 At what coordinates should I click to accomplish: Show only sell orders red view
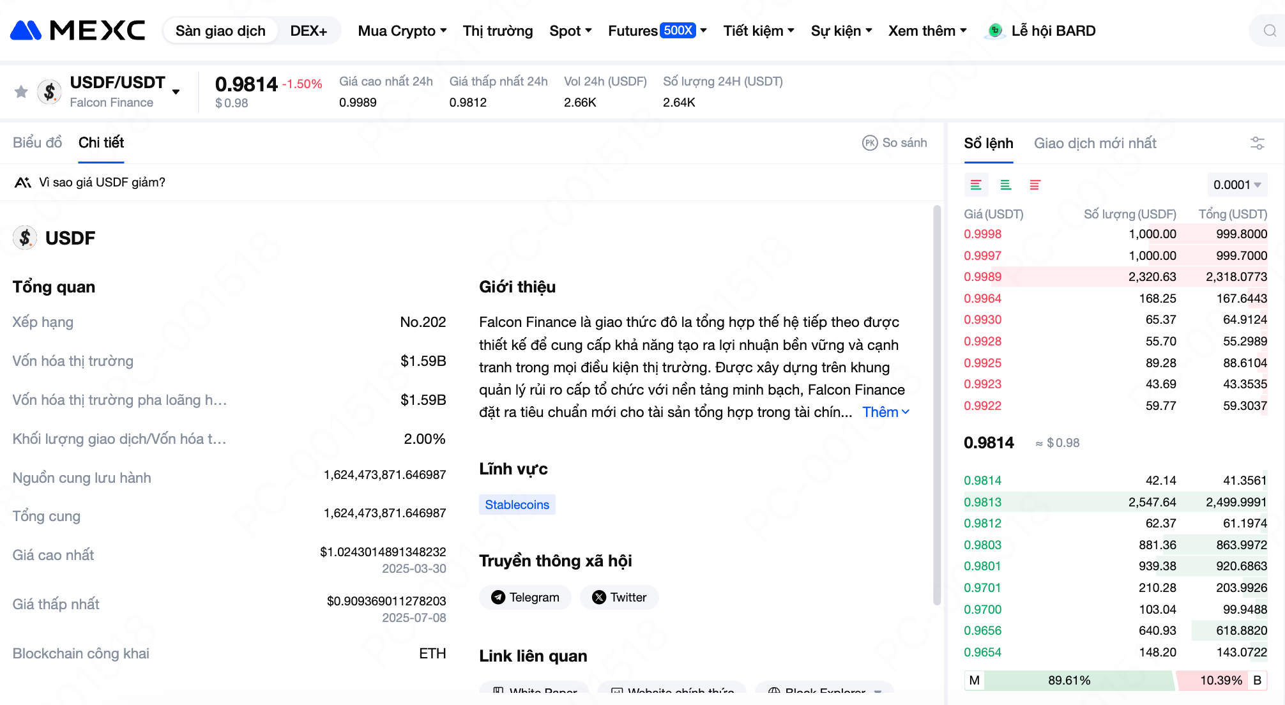click(x=1035, y=185)
